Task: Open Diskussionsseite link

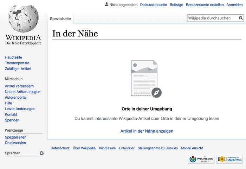Action: tap(154, 5)
